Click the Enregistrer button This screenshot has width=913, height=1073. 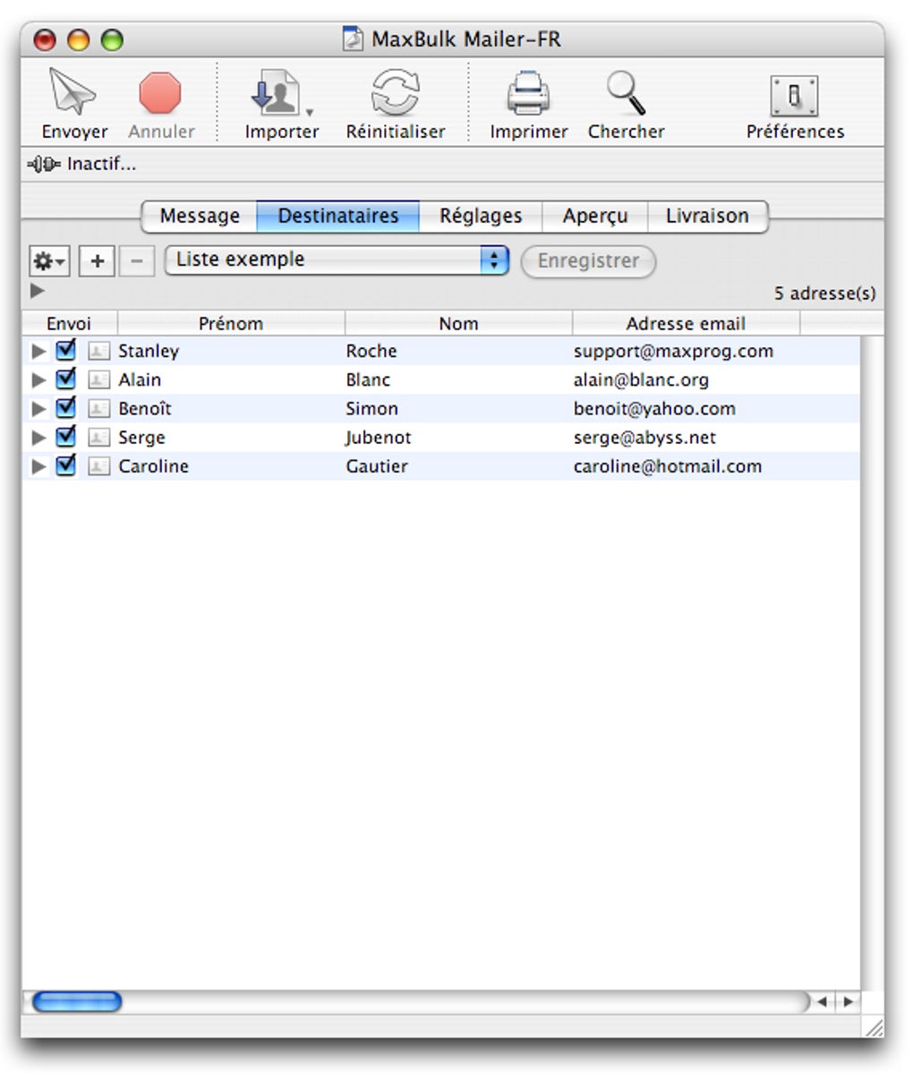588,261
